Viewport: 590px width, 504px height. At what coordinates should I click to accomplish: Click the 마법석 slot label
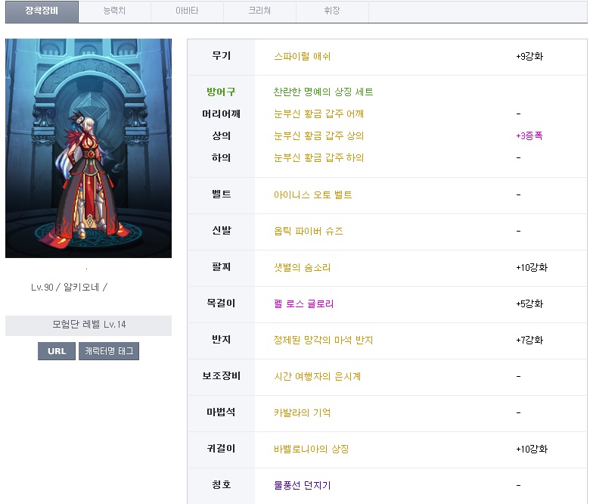(x=221, y=412)
